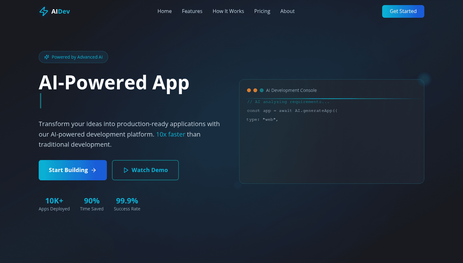463x263 pixels.
Task: Click the AIDev lightning bolt logo icon
Action: coord(43,11)
